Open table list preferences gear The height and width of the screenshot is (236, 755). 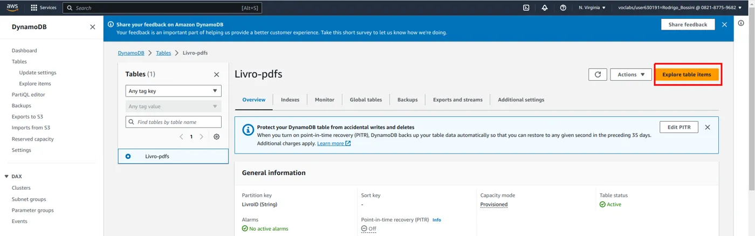(x=216, y=137)
